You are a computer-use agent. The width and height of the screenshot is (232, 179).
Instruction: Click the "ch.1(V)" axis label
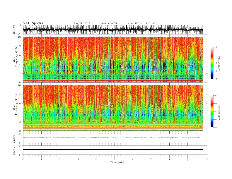[14, 30]
